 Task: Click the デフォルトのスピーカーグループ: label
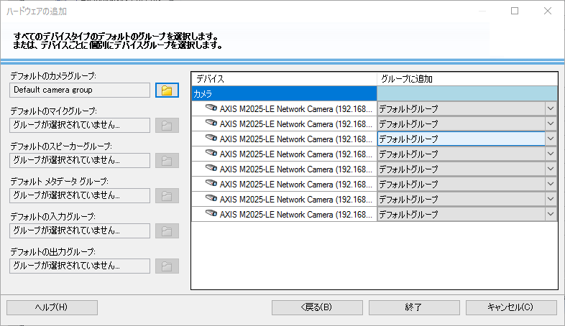[x=61, y=146]
